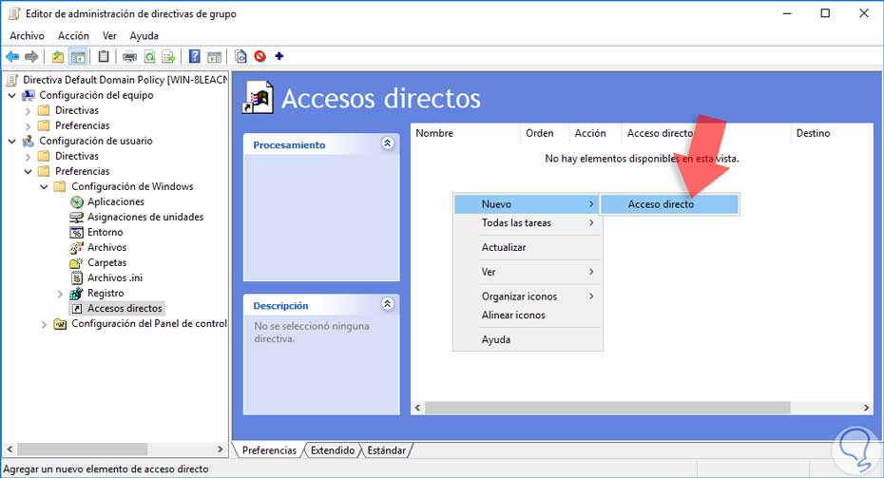Collapse the Descripción panel
This screenshot has height=478, width=884.
tap(387, 304)
